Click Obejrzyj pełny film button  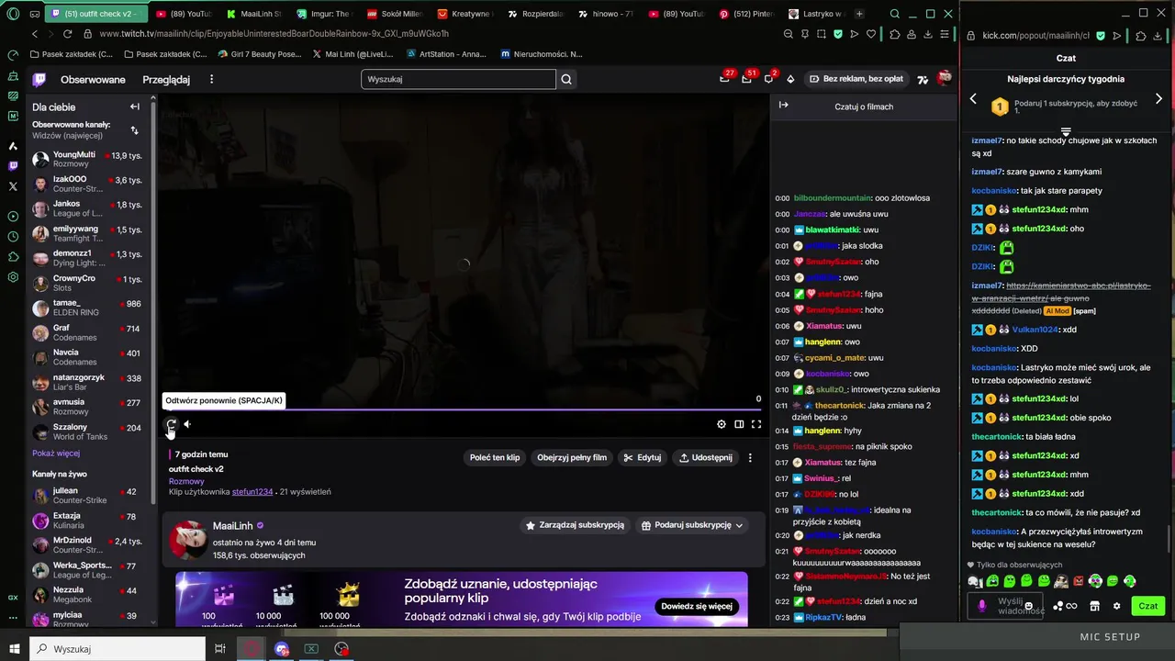click(572, 457)
